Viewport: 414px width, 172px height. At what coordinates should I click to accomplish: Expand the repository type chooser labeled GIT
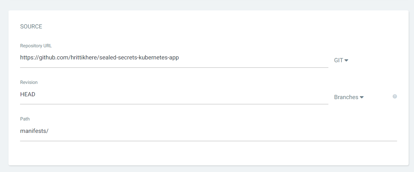point(341,60)
